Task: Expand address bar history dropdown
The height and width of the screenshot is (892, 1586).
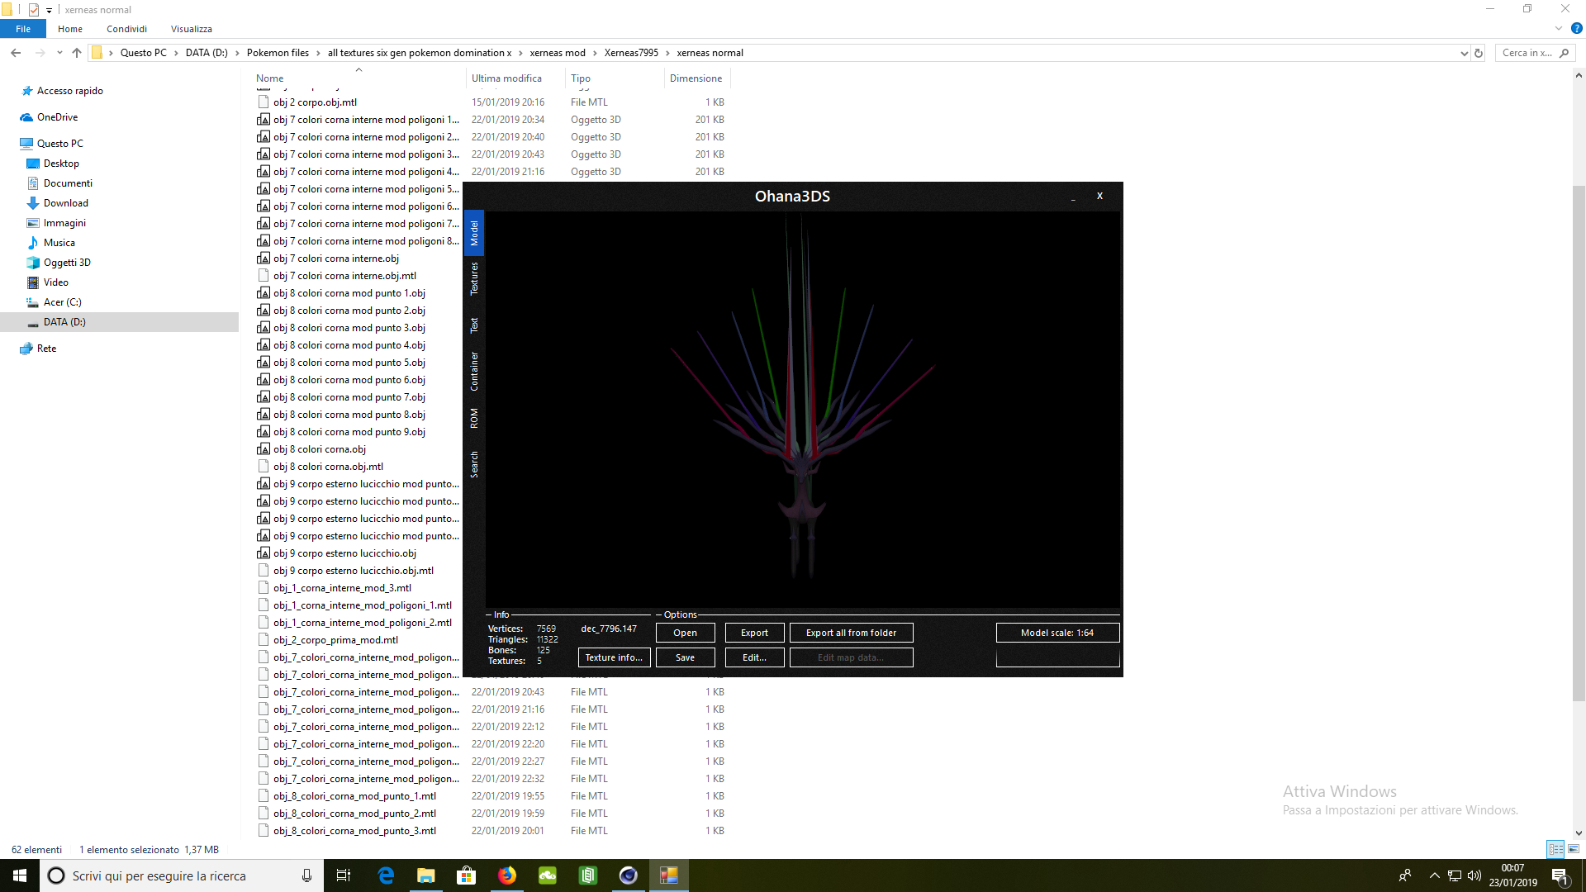Action: (1464, 53)
